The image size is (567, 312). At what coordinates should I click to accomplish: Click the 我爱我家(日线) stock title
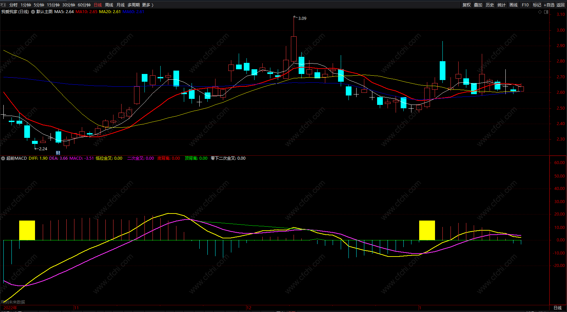(x=15, y=12)
